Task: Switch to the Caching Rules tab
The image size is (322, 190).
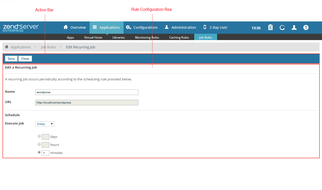Action: tap(179, 37)
